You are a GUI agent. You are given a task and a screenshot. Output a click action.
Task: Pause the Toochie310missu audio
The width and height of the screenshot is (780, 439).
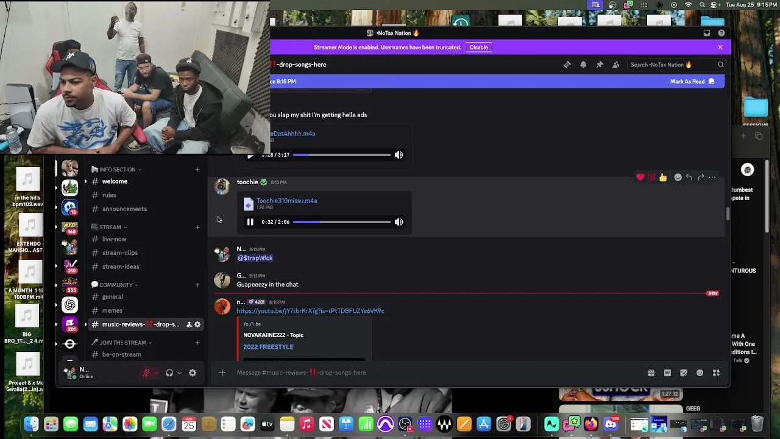(x=250, y=222)
